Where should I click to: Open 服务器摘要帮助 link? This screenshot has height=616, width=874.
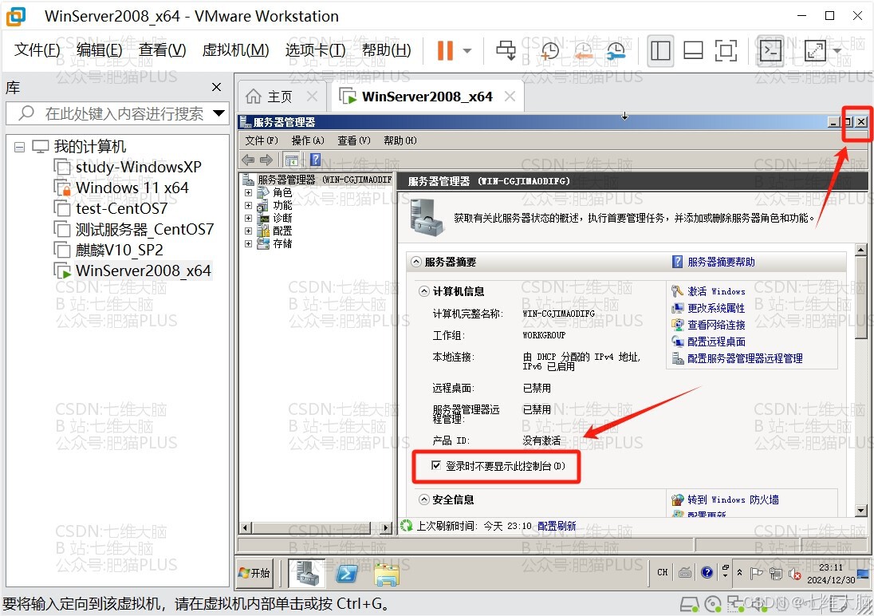click(x=721, y=262)
